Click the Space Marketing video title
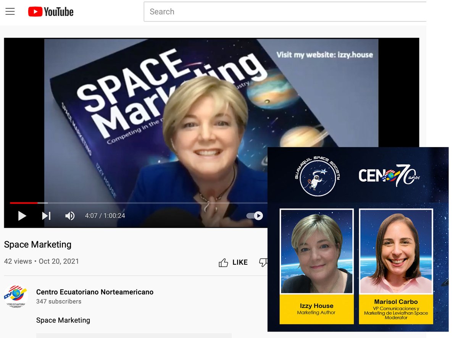This screenshot has height=338, width=458. (37, 244)
